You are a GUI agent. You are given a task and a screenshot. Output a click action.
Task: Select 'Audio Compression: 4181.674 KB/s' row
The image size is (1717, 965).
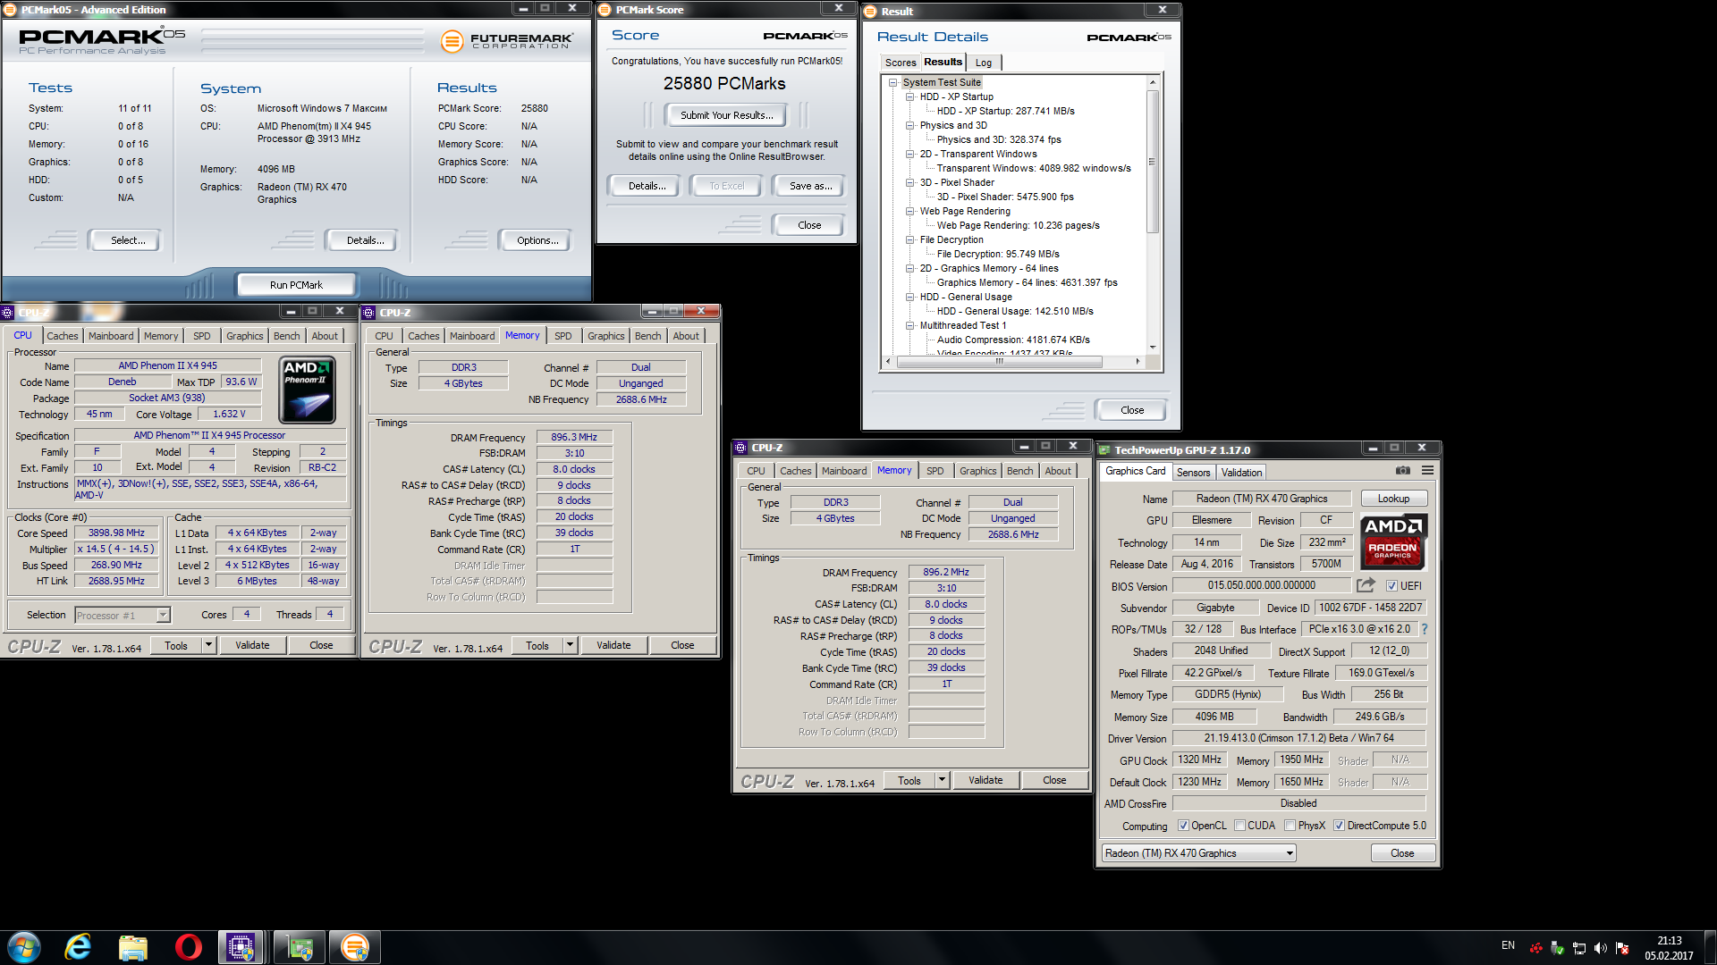(x=1013, y=340)
